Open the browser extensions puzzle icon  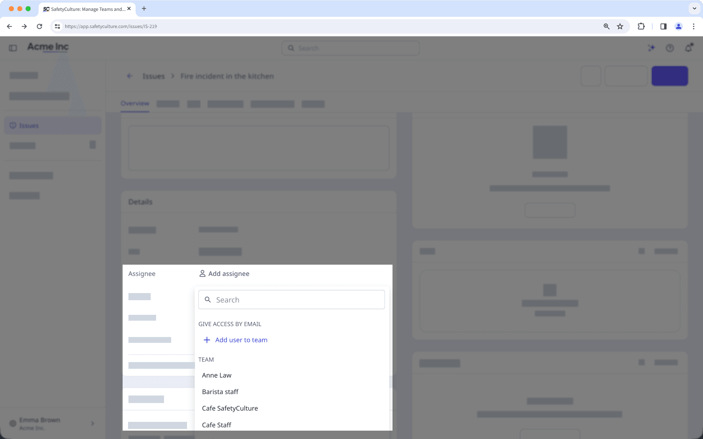coord(641,26)
